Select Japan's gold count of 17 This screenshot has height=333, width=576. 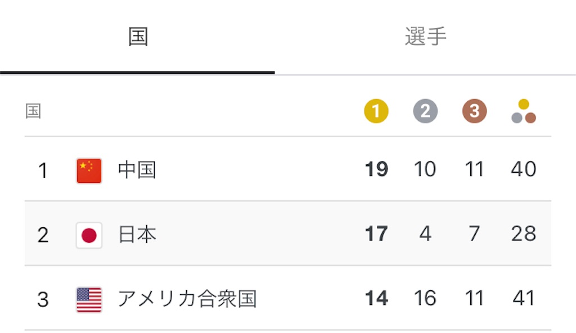click(x=376, y=234)
